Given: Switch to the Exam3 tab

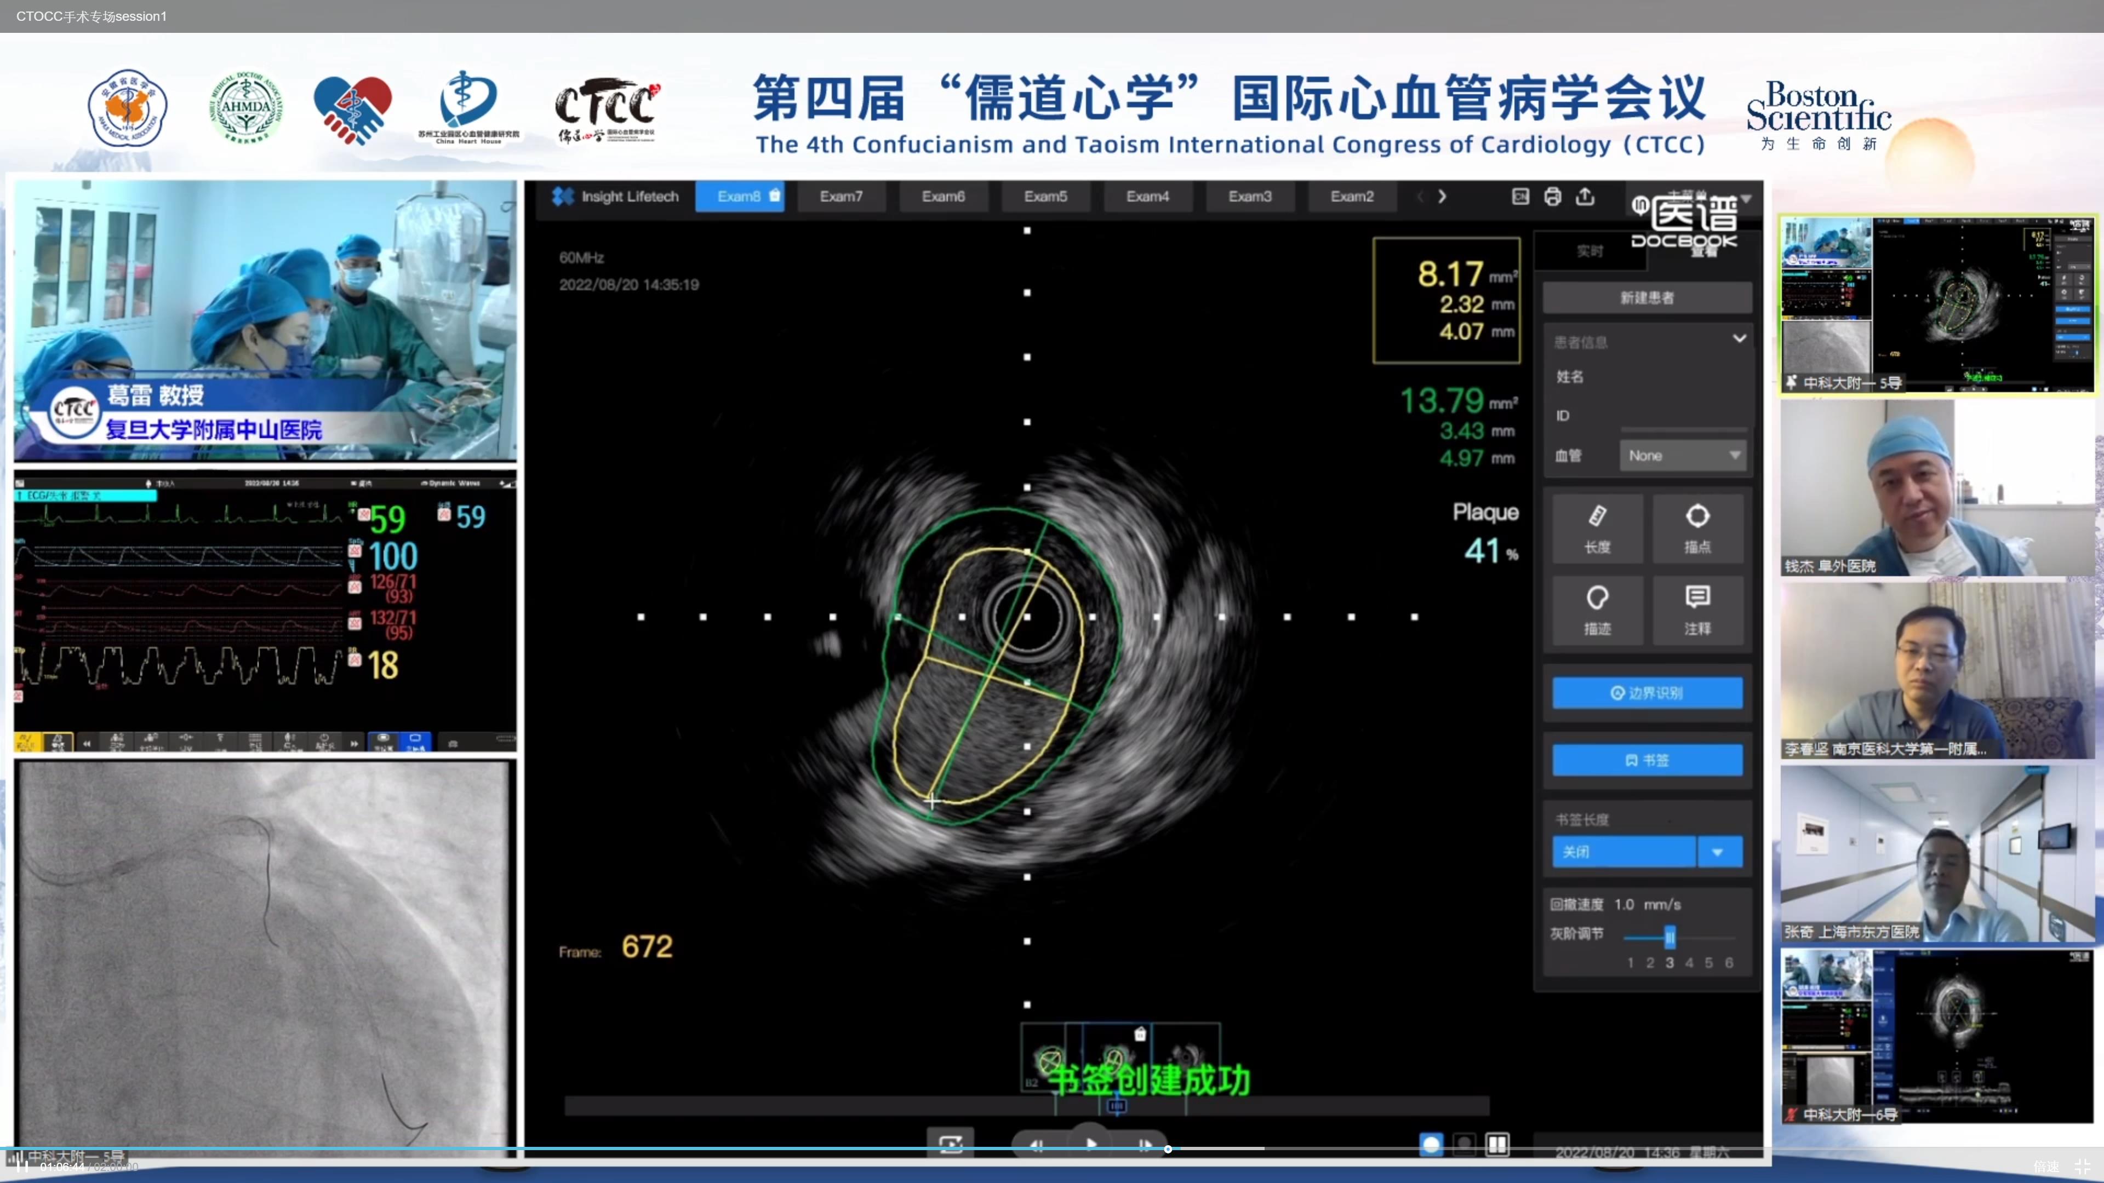Looking at the screenshot, I should coord(1250,196).
